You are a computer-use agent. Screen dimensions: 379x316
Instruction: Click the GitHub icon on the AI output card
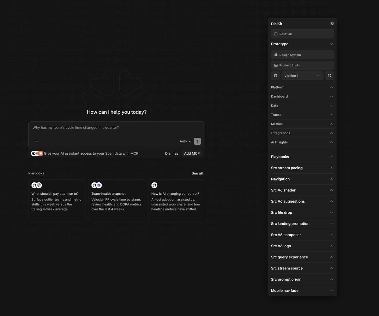coord(154,185)
